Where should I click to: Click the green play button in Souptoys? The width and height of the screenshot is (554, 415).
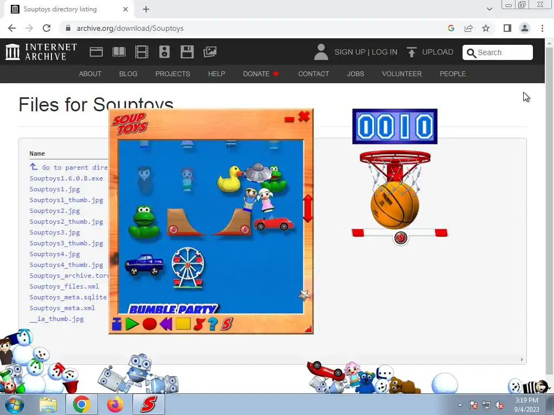(x=132, y=324)
